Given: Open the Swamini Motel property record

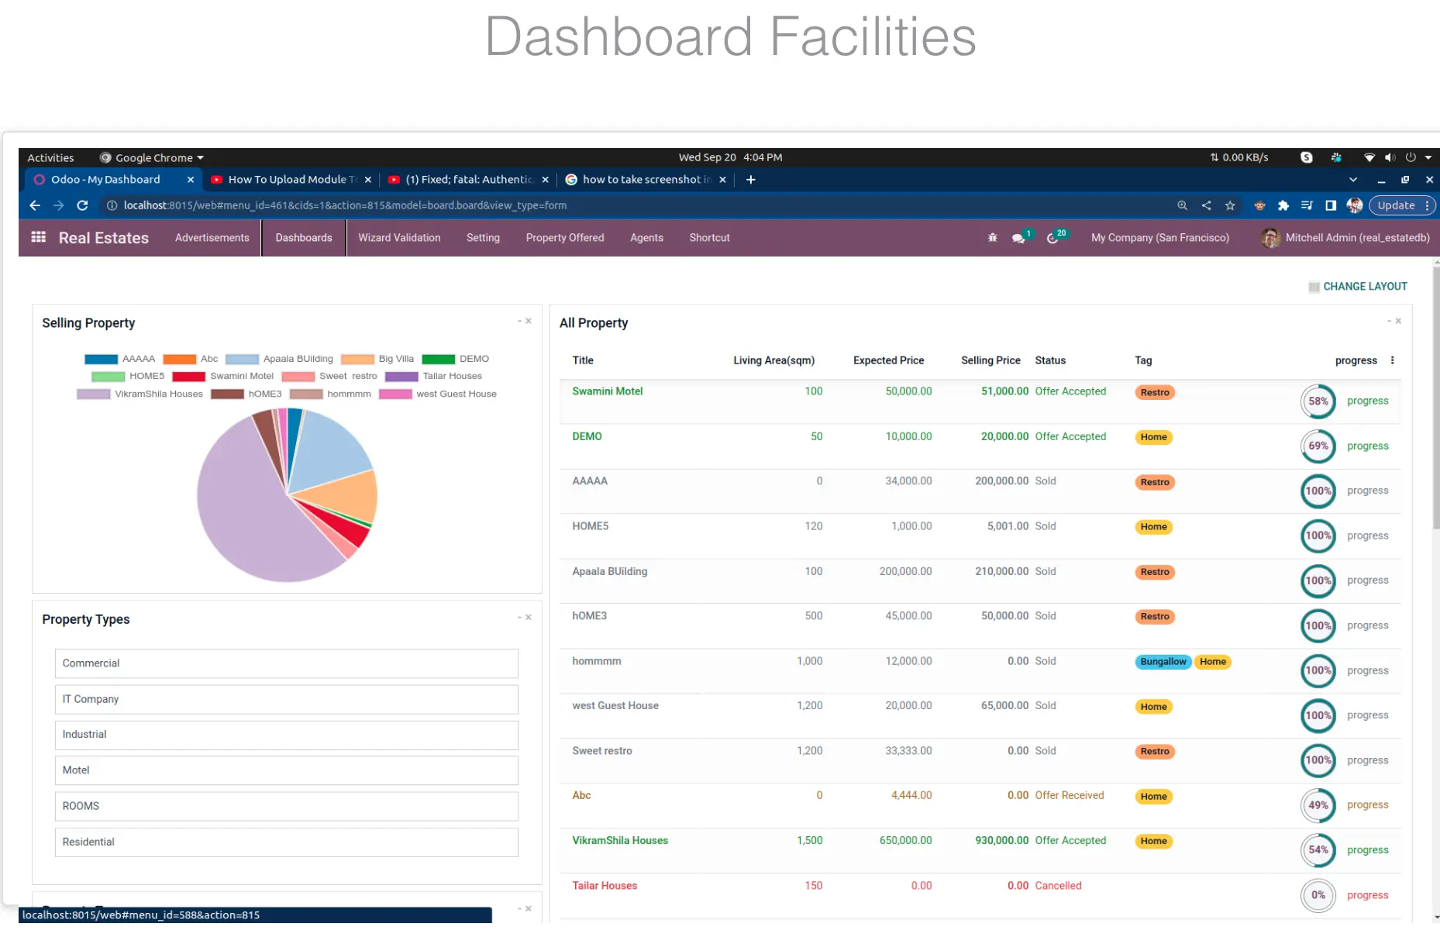Looking at the screenshot, I should click(608, 391).
